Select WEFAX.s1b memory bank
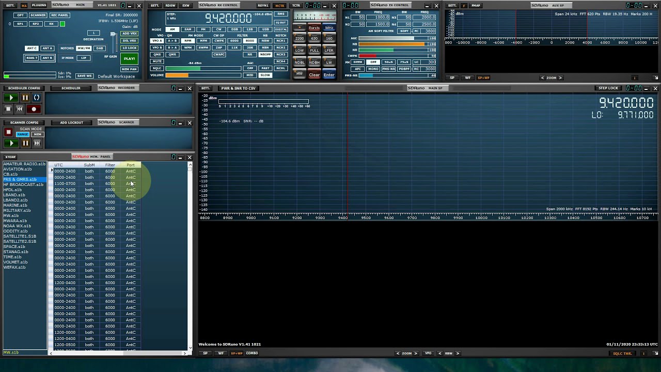661x372 pixels. 14,267
